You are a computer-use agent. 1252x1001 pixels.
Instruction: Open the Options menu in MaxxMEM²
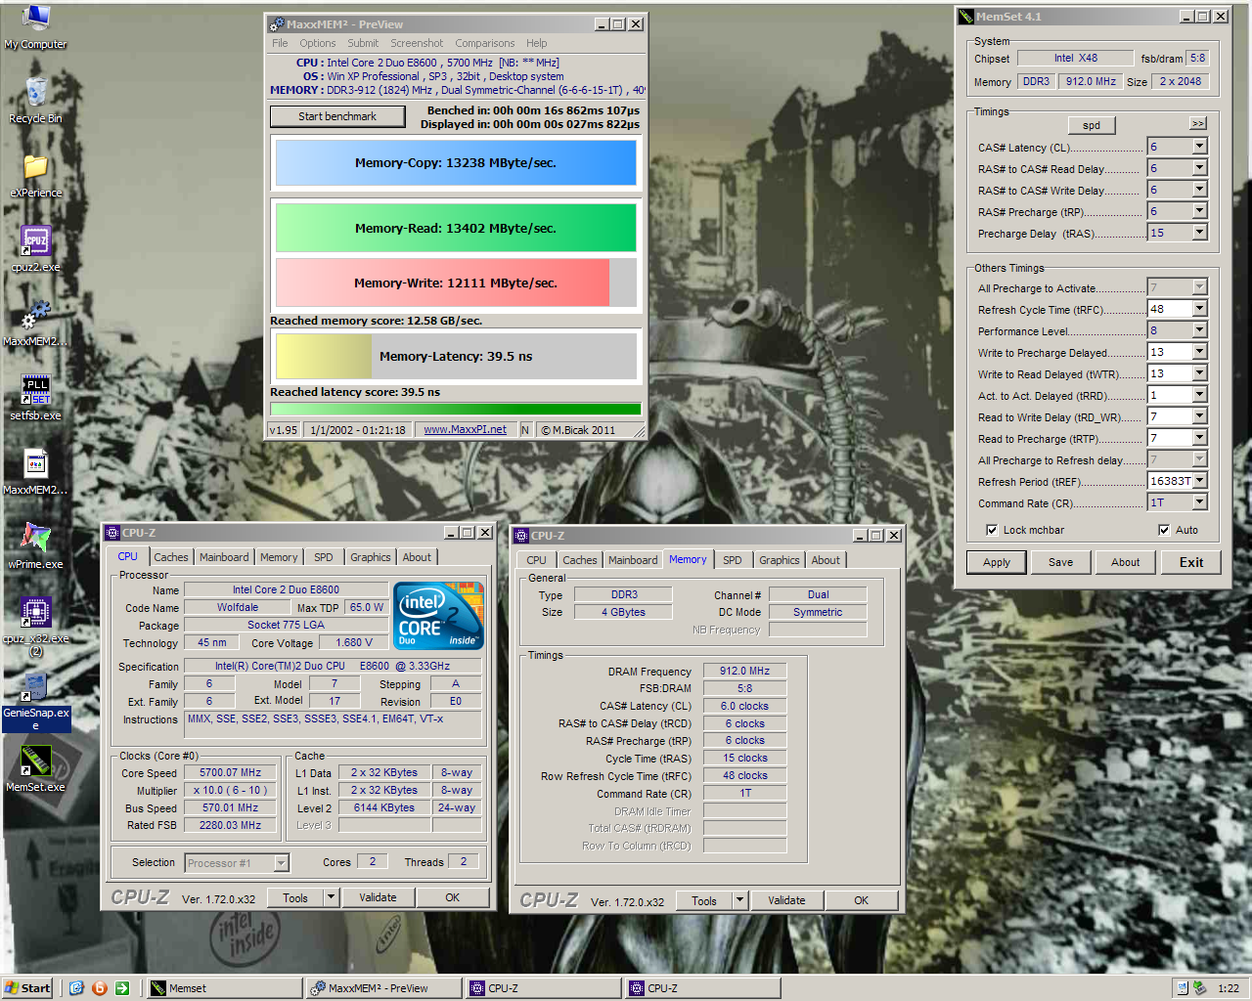point(318,43)
